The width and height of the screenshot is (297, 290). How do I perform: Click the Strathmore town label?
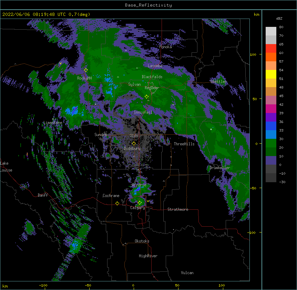click(178, 209)
